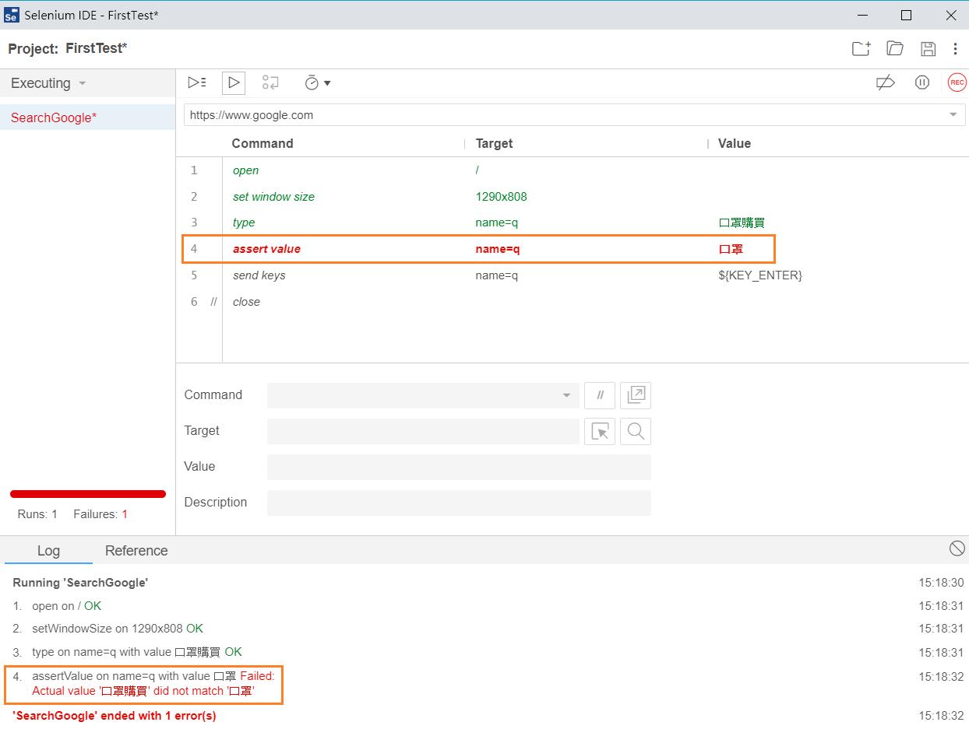Toggle enable/disable command button
This screenshot has height=729, width=969.
(600, 395)
